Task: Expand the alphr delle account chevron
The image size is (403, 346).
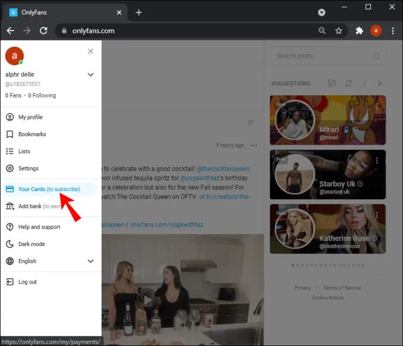Action: [91, 75]
